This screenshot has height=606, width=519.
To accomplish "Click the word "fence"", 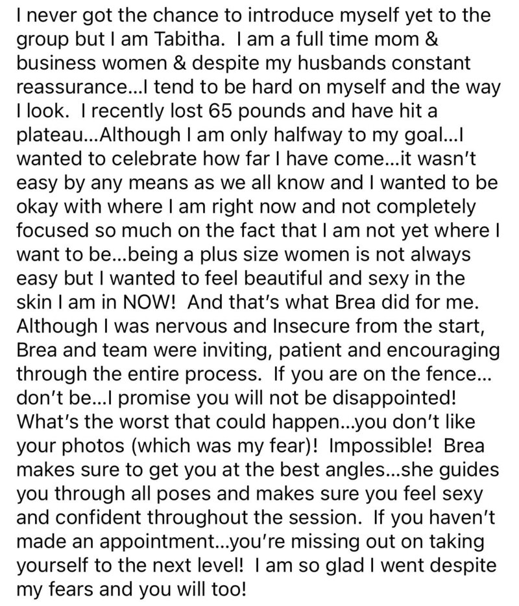I will 453,374.
